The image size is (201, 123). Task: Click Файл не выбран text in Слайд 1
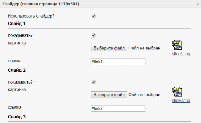(x=144, y=48)
